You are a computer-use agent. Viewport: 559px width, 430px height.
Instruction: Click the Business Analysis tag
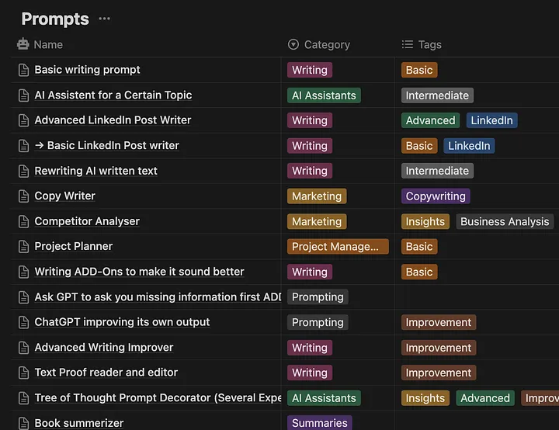point(505,221)
